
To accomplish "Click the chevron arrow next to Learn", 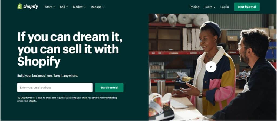I will point(214,7).
